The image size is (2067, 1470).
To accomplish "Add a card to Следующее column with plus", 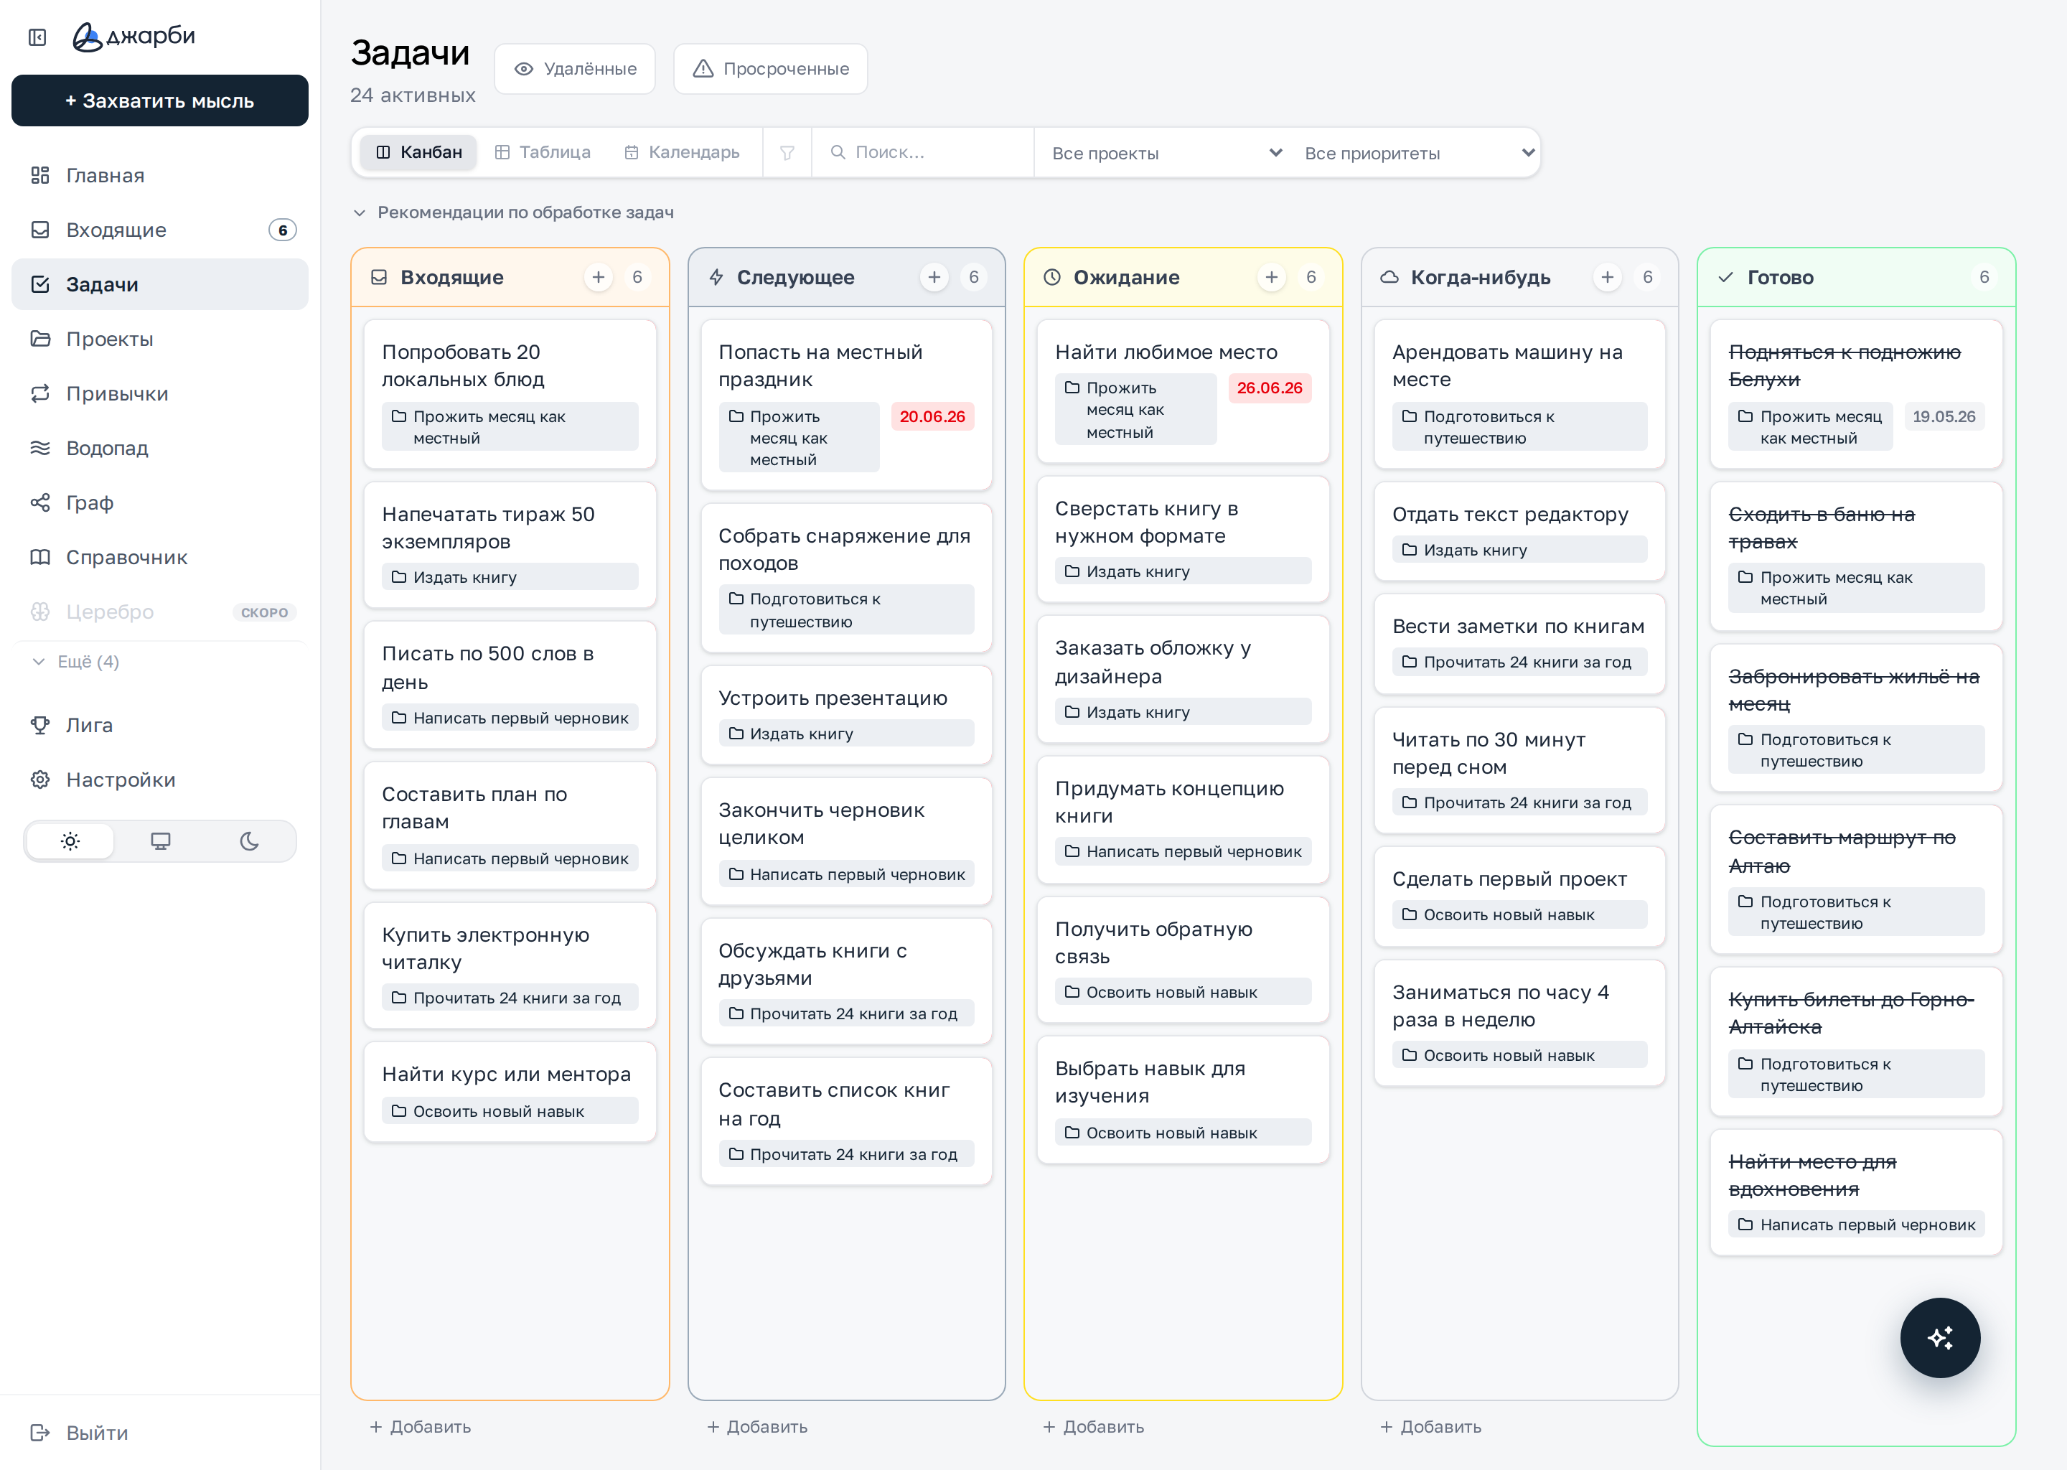I will click(934, 277).
